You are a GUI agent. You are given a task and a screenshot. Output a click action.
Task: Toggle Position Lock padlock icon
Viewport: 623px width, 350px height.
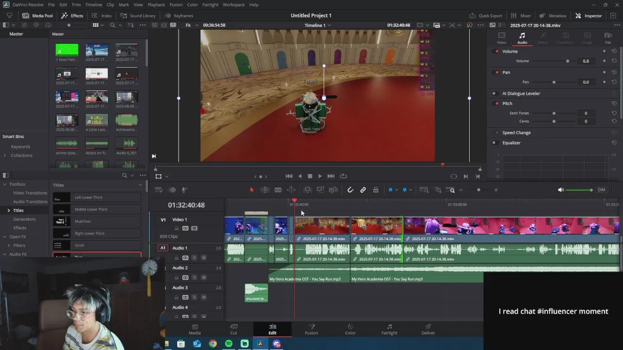click(x=376, y=190)
